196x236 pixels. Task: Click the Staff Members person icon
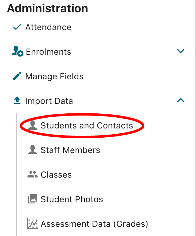tap(32, 150)
